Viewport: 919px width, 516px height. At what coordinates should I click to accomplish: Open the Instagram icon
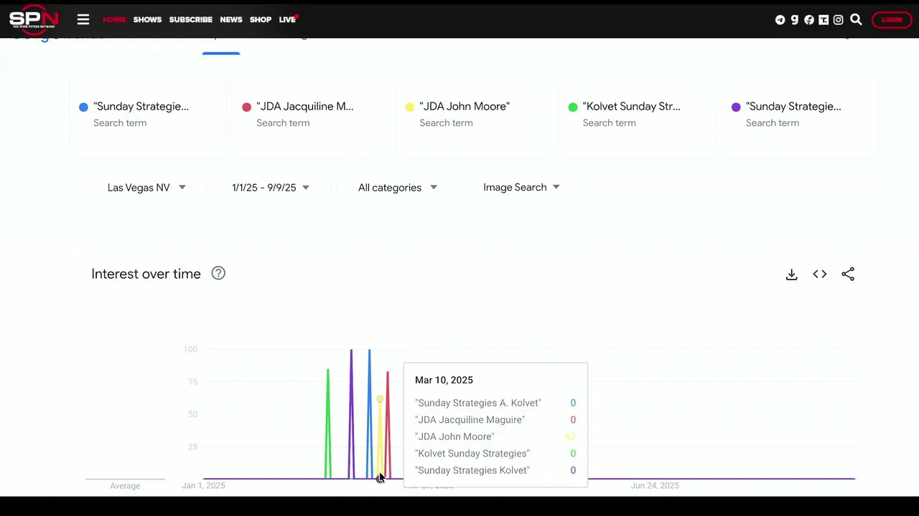pyautogui.click(x=838, y=20)
